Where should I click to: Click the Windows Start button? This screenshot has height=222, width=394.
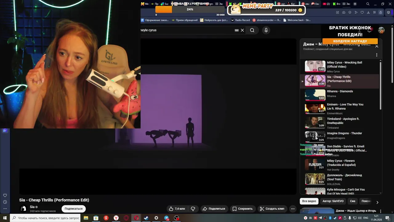pos(5,218)
